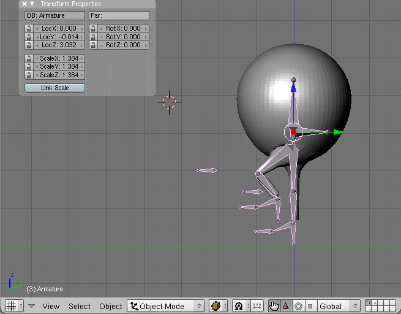Click the RotX: 0.000 value

123,28
